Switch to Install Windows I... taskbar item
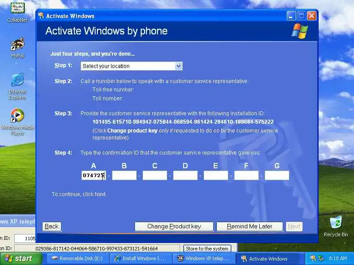 [x=142, y=258]
